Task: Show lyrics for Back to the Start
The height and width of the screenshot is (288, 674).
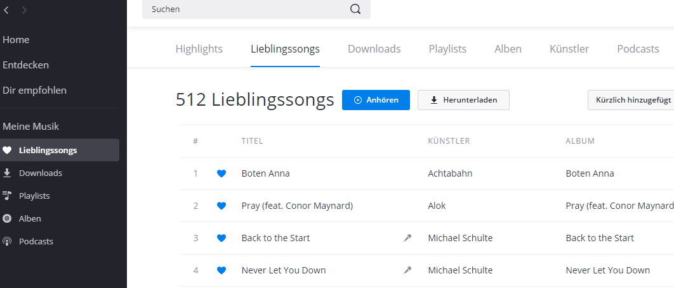Action: coord(407,238)
